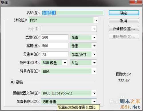Click the height field with value 500
The width and height of the screenshot is (143, 111).
pos(55,46)
